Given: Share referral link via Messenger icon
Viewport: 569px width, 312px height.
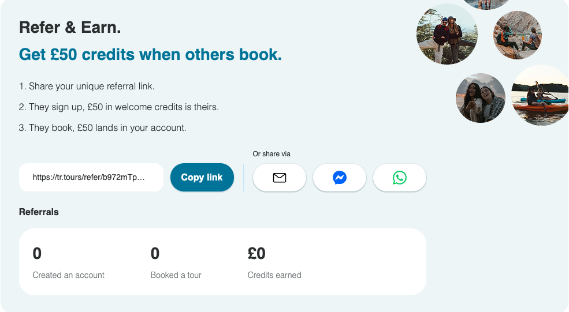Looking at the screenshot, I should coord(340,178).
